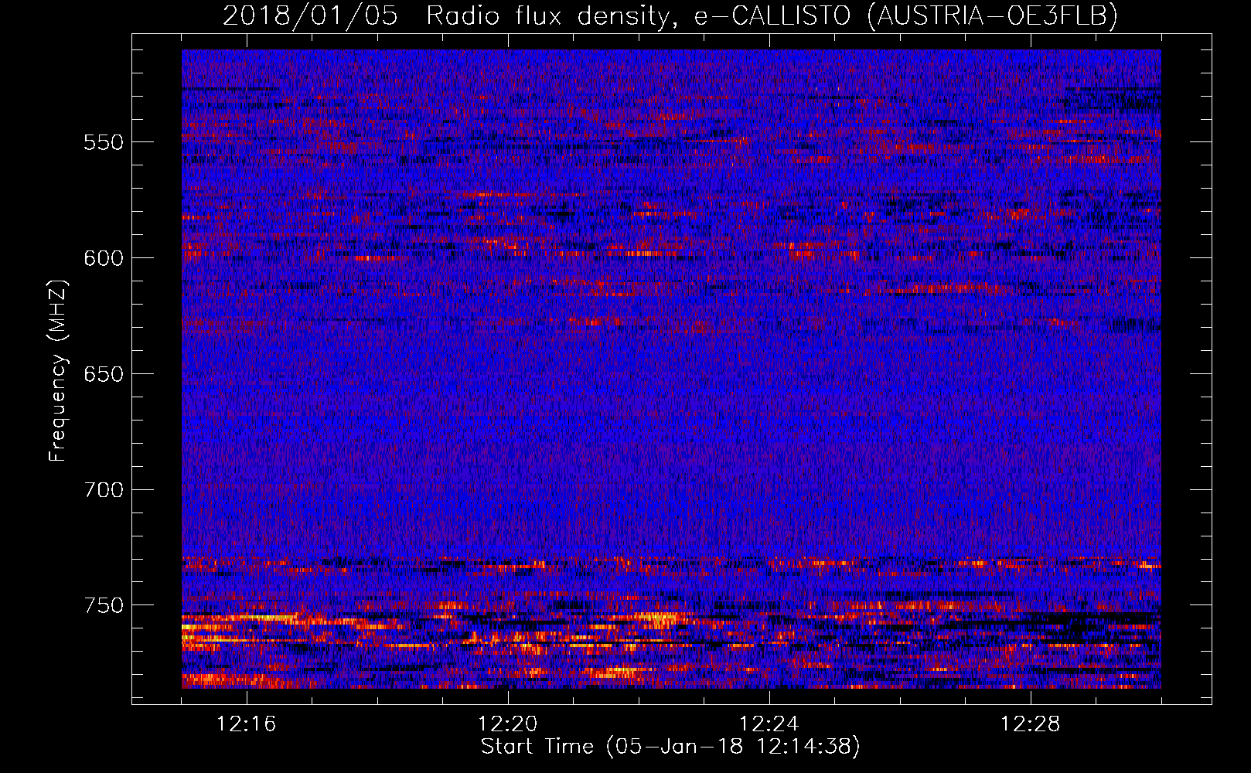
Task: Click the plot title "Radio flux density, e-CALLISTO"
Action: (638, 15)
